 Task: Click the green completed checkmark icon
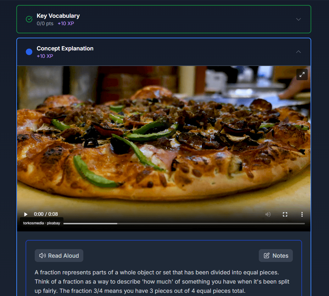click(x=29, y=19)
